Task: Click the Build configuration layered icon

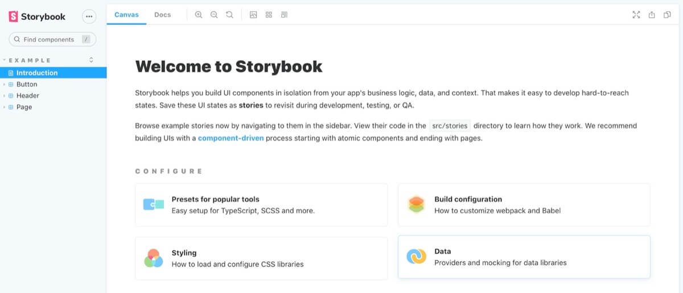Action: pyautogui.click(x=417, y=204)
